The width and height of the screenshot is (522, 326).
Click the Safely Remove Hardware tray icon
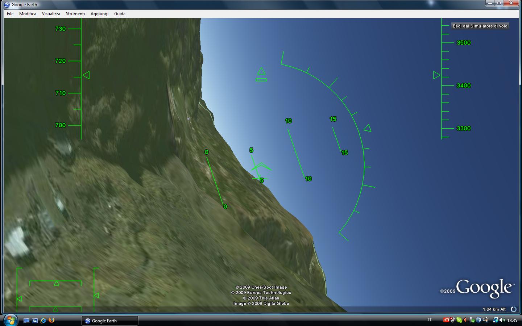tap(472, 320)
